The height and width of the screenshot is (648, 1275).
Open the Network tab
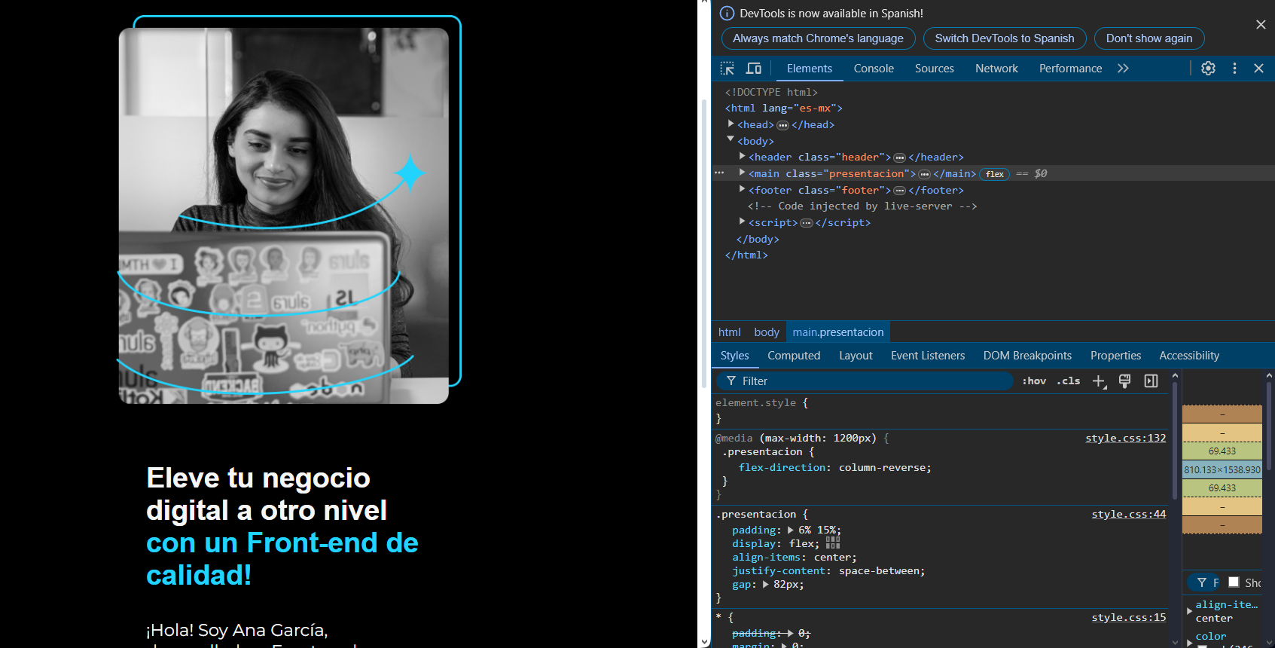tap(996, 69)
